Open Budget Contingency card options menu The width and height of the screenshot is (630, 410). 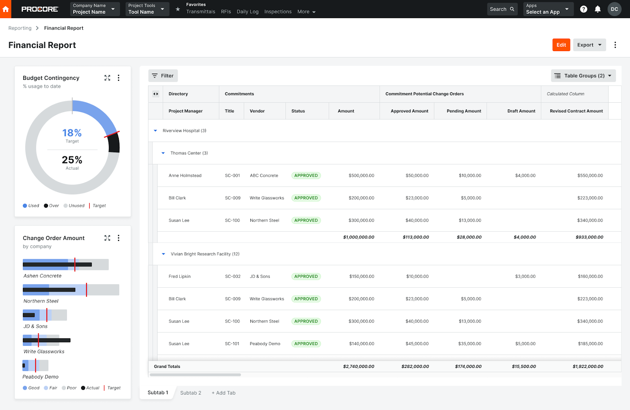119,78
